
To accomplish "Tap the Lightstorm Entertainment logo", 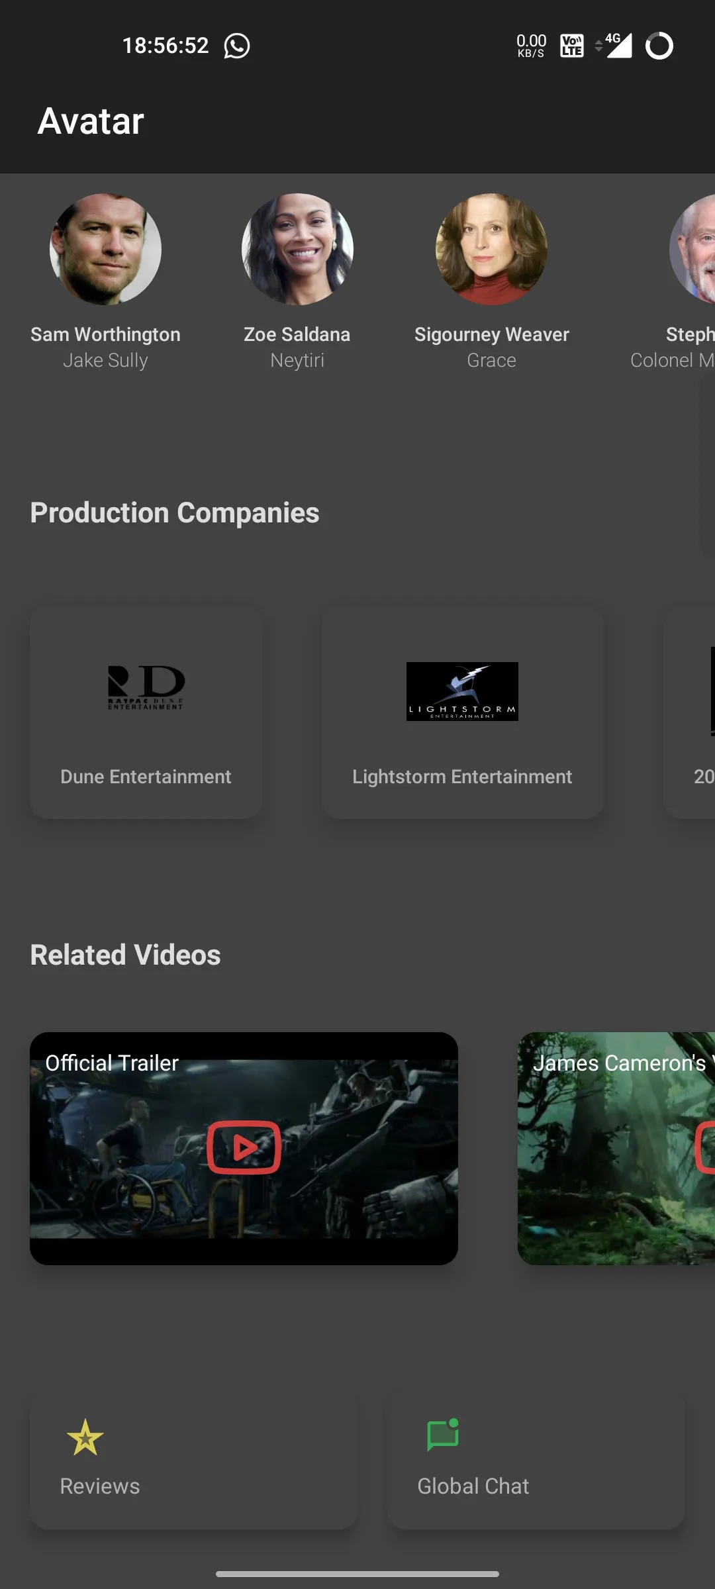I will [x=462, y=691].
